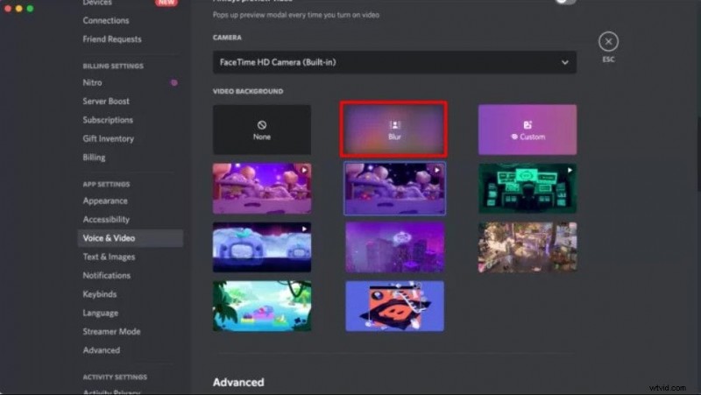Select the Custom background upload tile
The height and width of the screenshot is (395, 701).
[527, 130]
